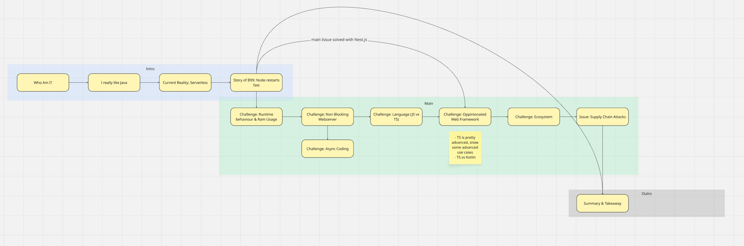Select the arrow from Non Blocking Webserver to Async Coding

(327, 133)
